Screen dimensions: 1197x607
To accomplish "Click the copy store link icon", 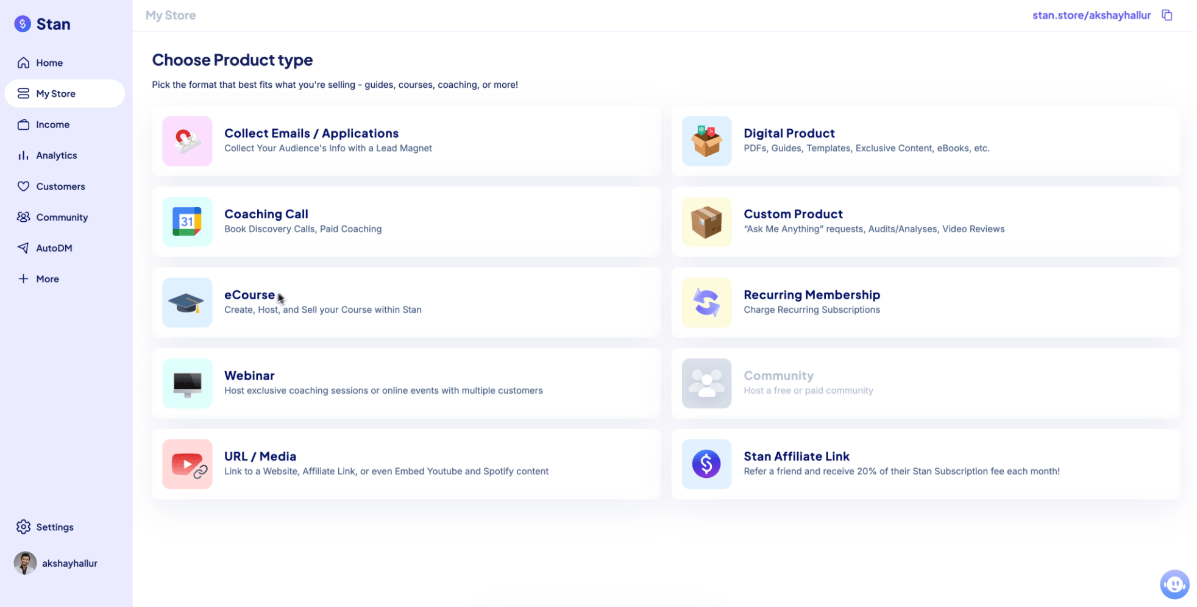I will pyautogui.click(x=1167, y=15).
